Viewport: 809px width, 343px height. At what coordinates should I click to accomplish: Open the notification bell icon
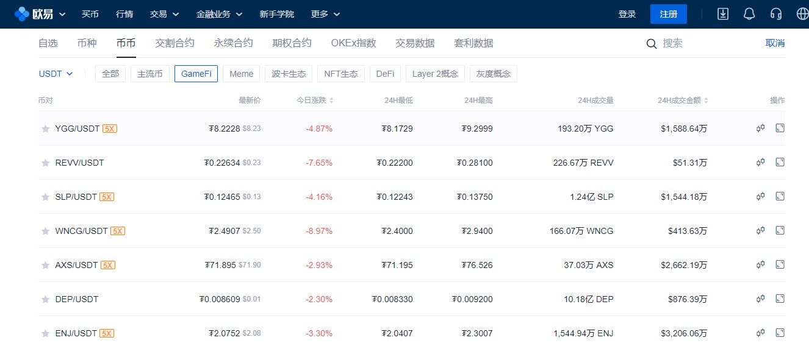coord(749,14)
